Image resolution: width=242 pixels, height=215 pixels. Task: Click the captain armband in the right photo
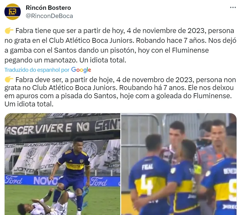[198, 169]
